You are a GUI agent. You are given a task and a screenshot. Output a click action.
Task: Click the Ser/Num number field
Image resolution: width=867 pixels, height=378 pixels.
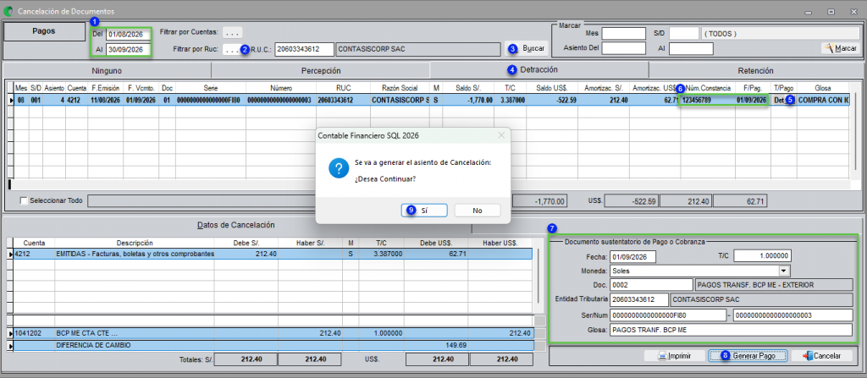click(x=792, y=315)
